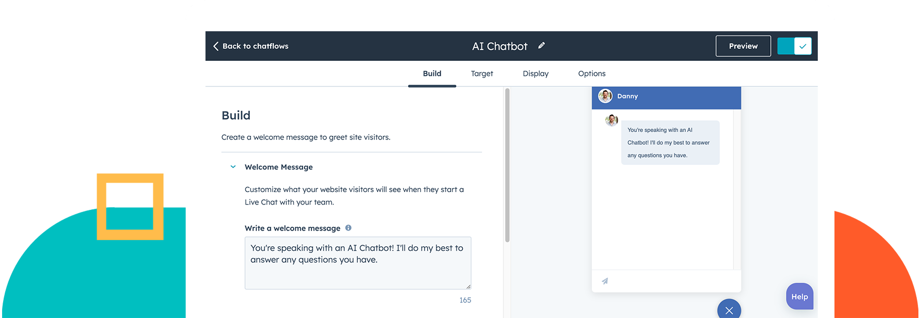This screenshot has width=920, height=318.
Task: Click the small avatar beside the chat message
Action: (611, 121)
